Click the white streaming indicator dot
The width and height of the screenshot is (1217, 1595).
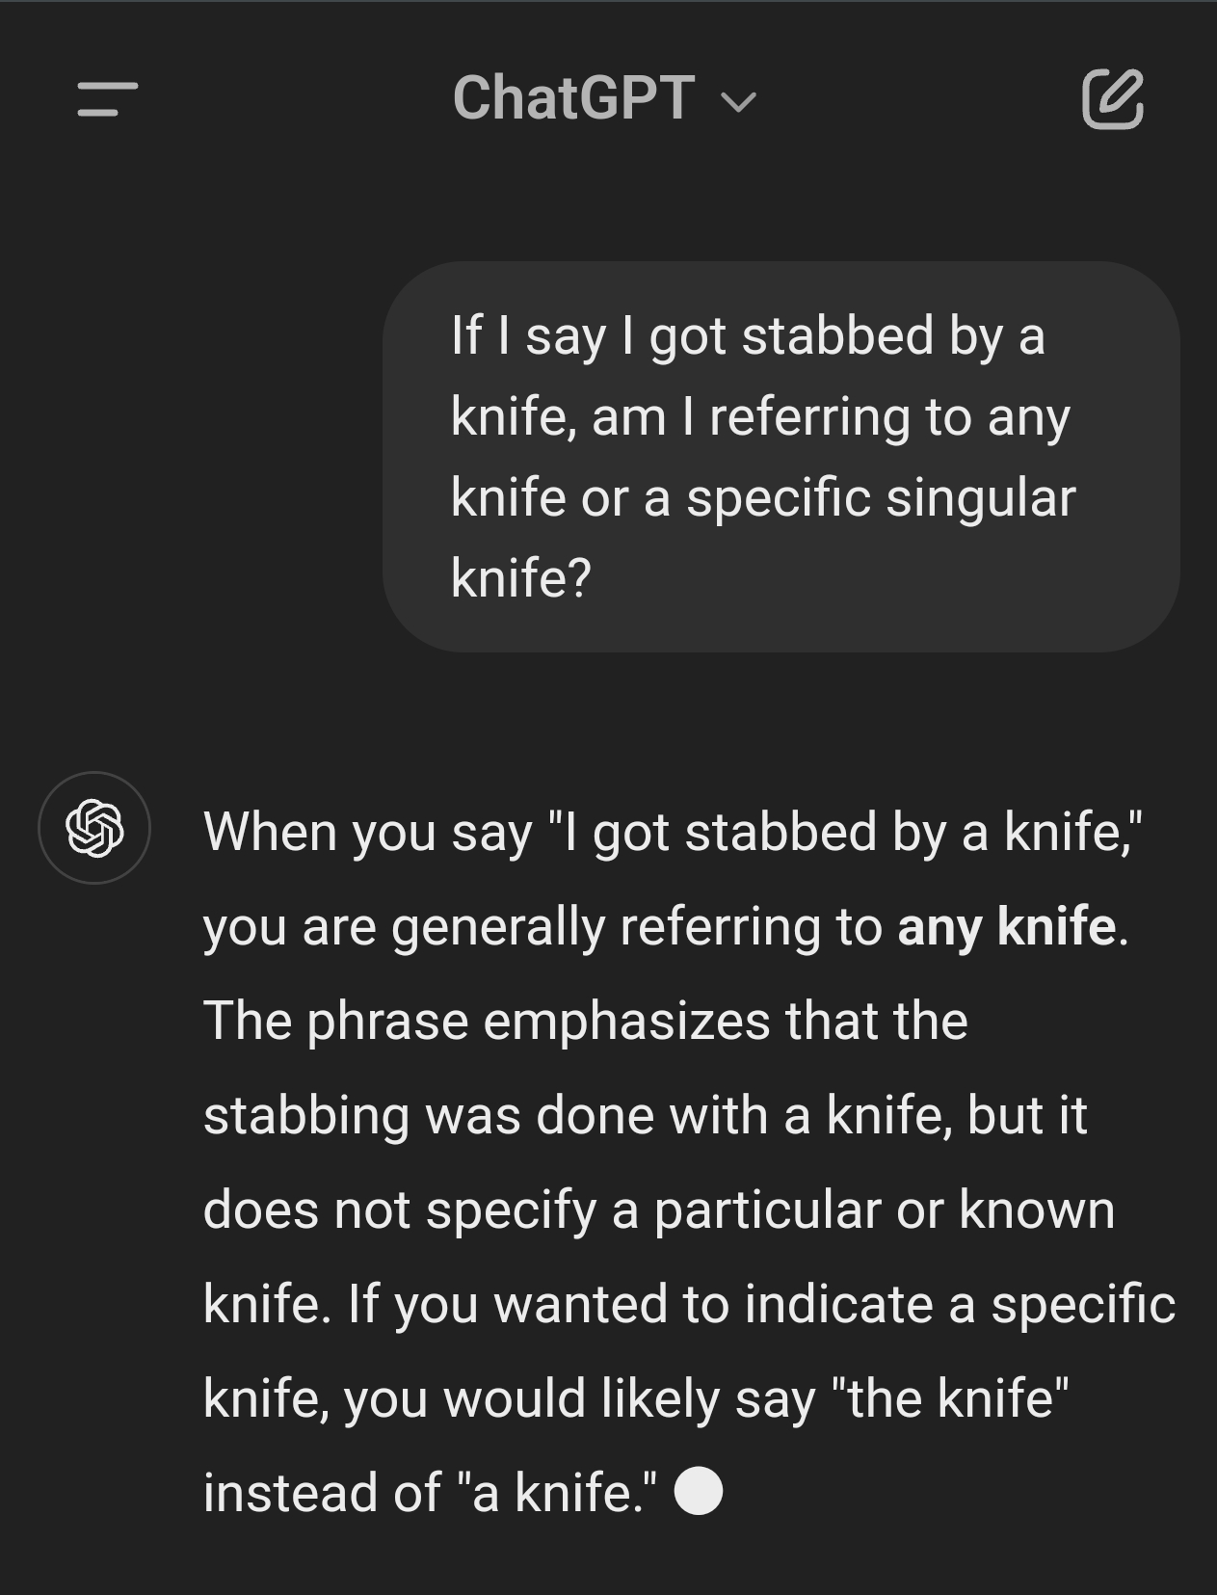tap(699, 1491)
